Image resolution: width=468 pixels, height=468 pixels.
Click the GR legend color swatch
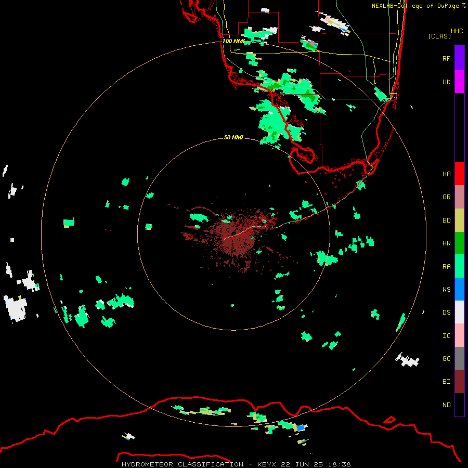[x=459, y=197]
